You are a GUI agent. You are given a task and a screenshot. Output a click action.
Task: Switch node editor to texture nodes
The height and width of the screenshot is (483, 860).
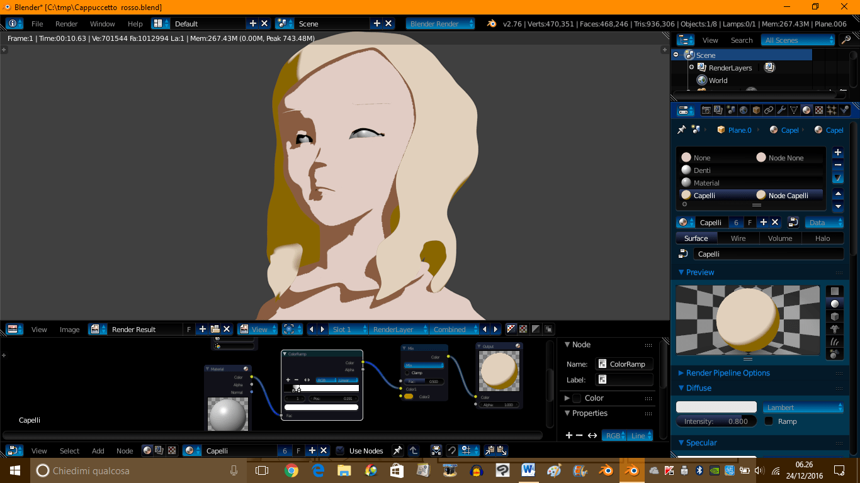click(x=171, y=450)
